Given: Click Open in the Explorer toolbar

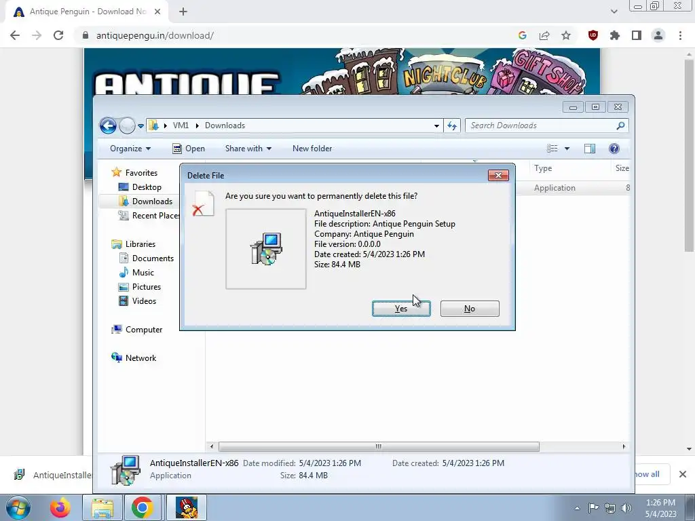Looking at the screenshot, I should click(189, 149).
